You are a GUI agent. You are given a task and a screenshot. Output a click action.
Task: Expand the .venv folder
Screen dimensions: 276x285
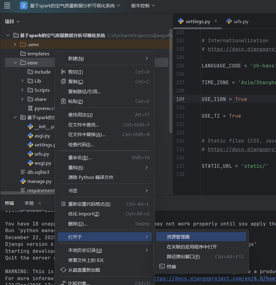[15, 45]
